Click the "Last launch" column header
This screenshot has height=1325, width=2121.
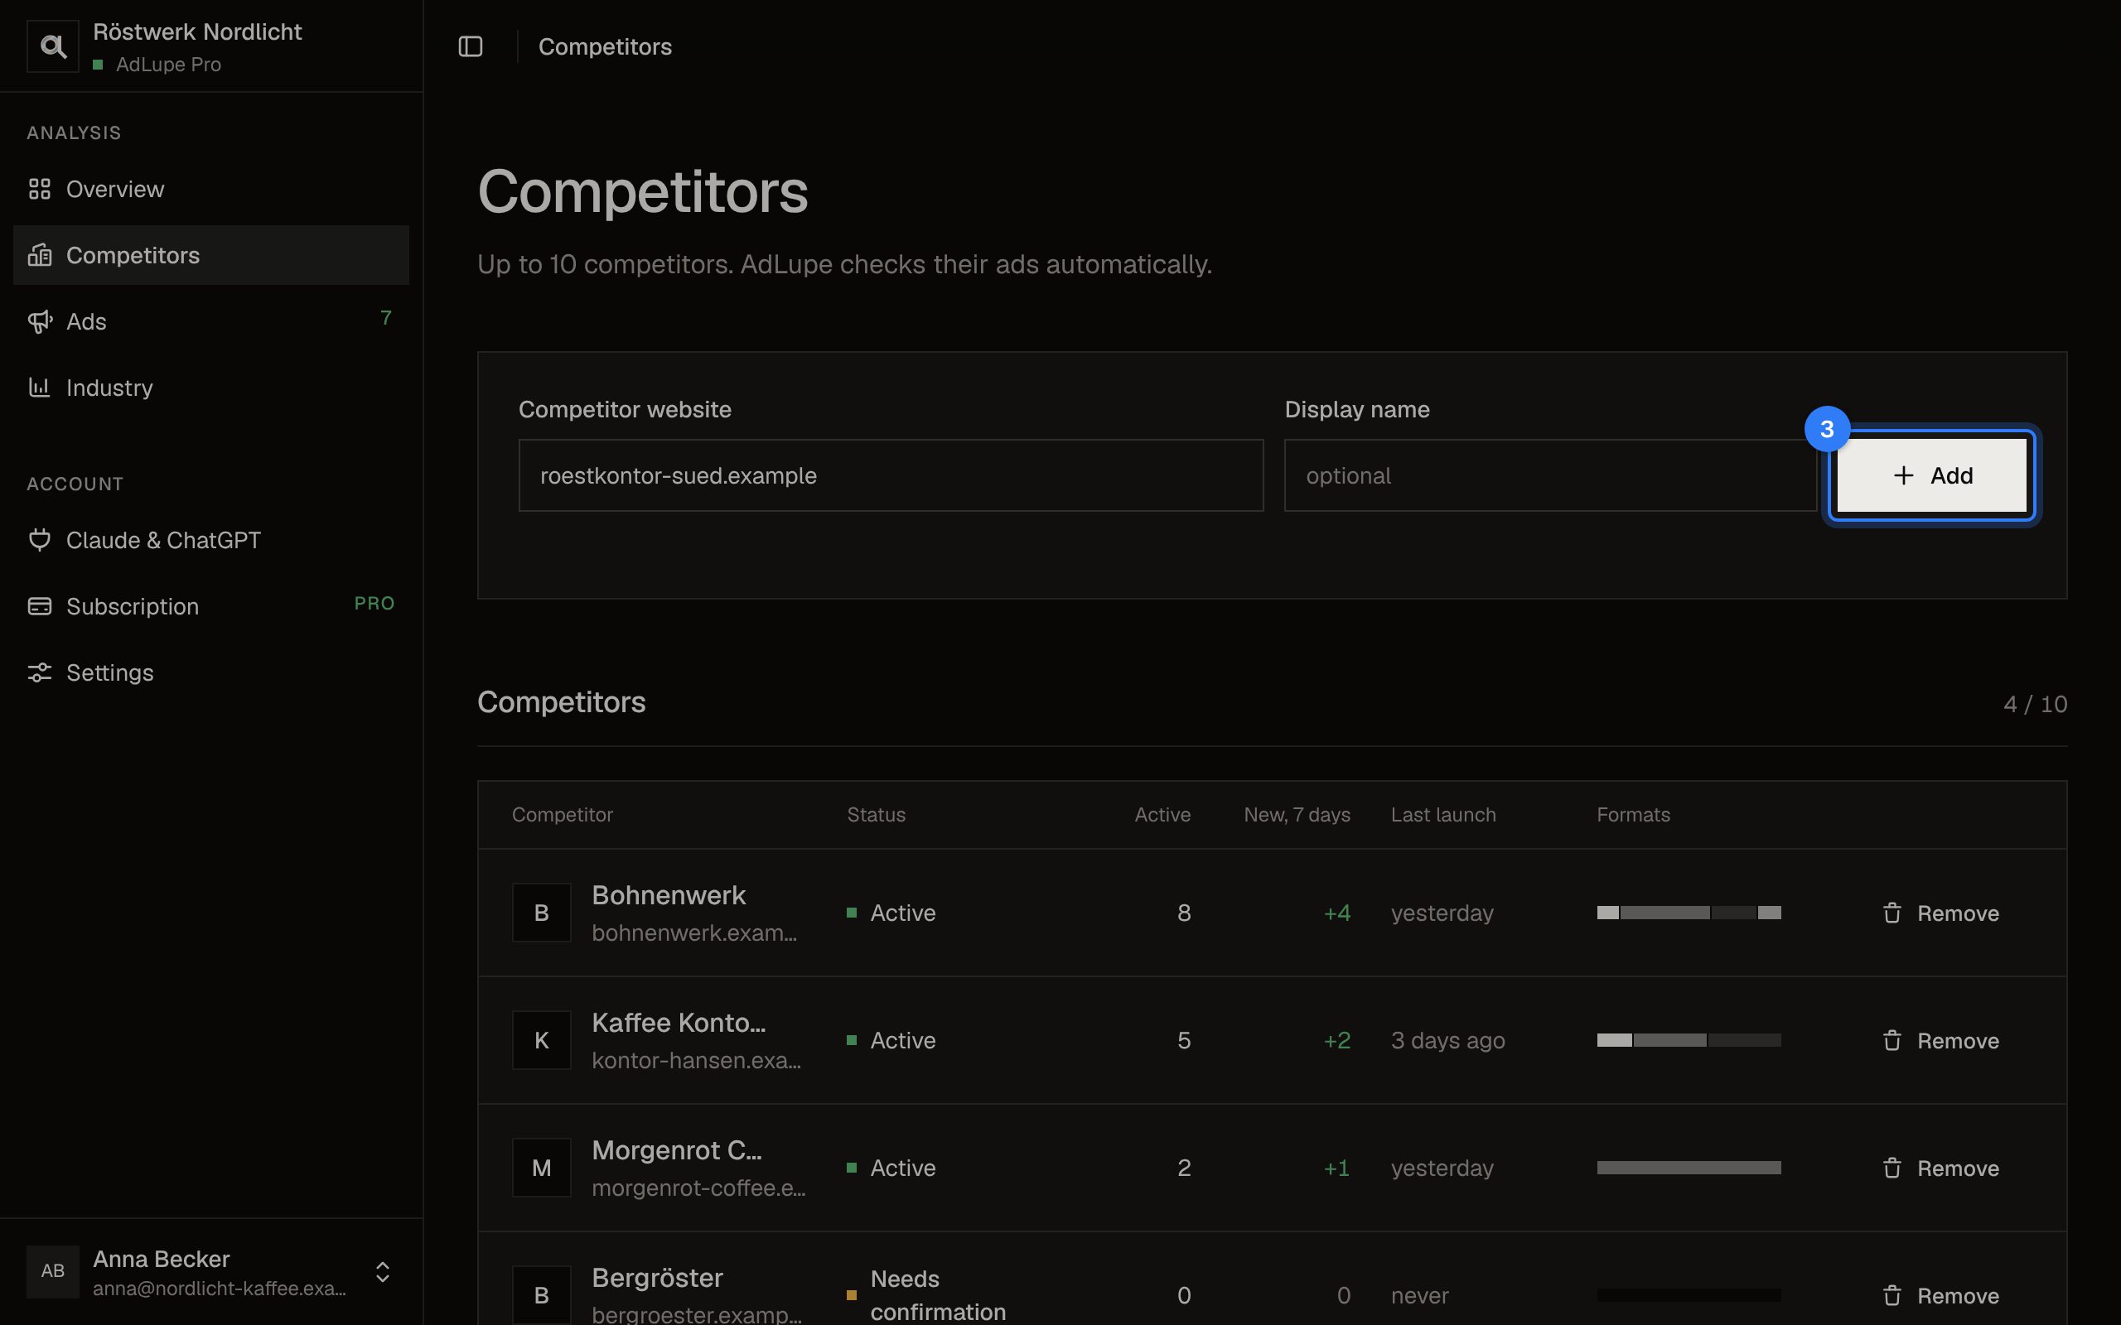pos(1442,814)
